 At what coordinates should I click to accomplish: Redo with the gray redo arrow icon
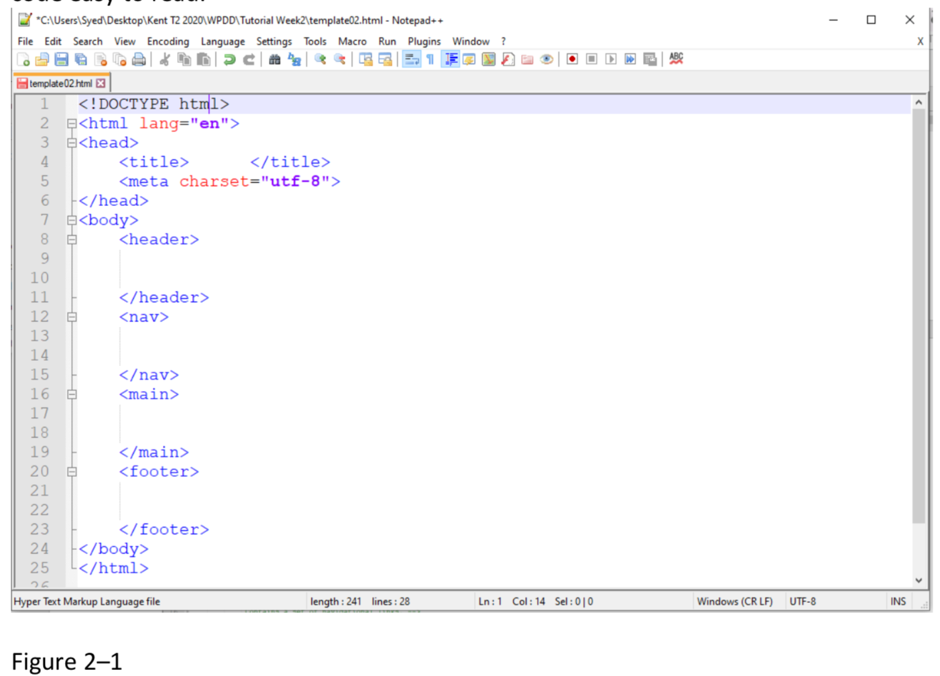(249, 60)
